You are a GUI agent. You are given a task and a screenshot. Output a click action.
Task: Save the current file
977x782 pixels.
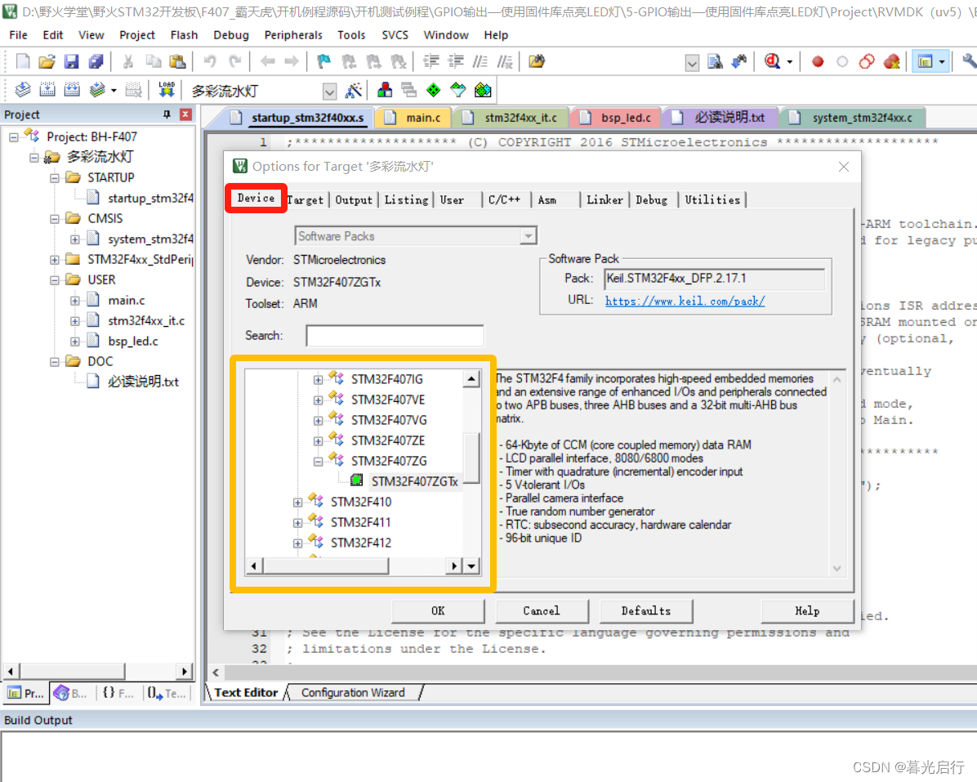point(72,61)
